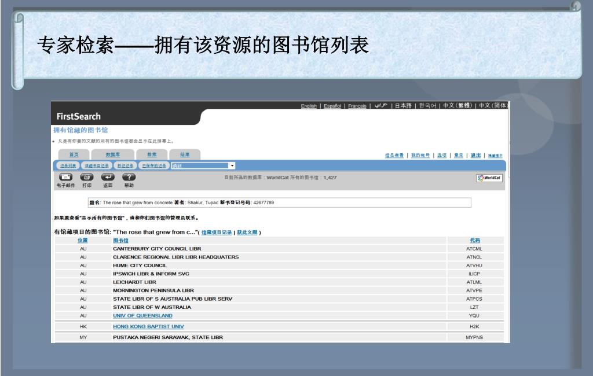Click the HK location cell
This screenshot has height=376, width=593.
coord(83,326)
